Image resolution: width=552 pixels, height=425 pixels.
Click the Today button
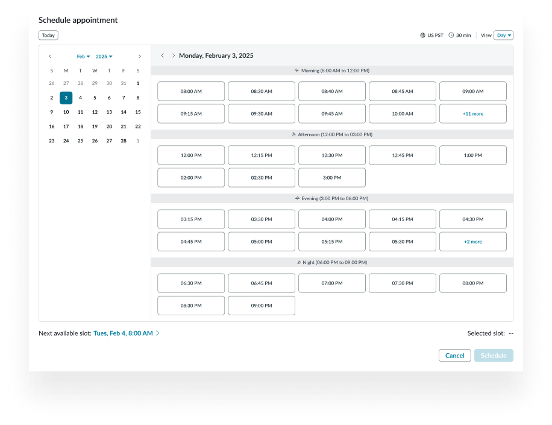(x=48, y=35)
